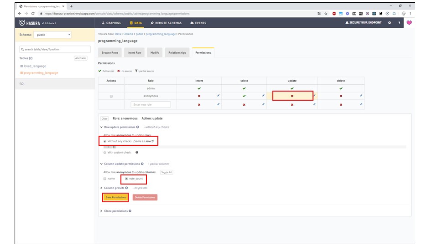438x246 pixels.
Task: Uncheck the vote_count column checkbox
Action: [126, 179]
